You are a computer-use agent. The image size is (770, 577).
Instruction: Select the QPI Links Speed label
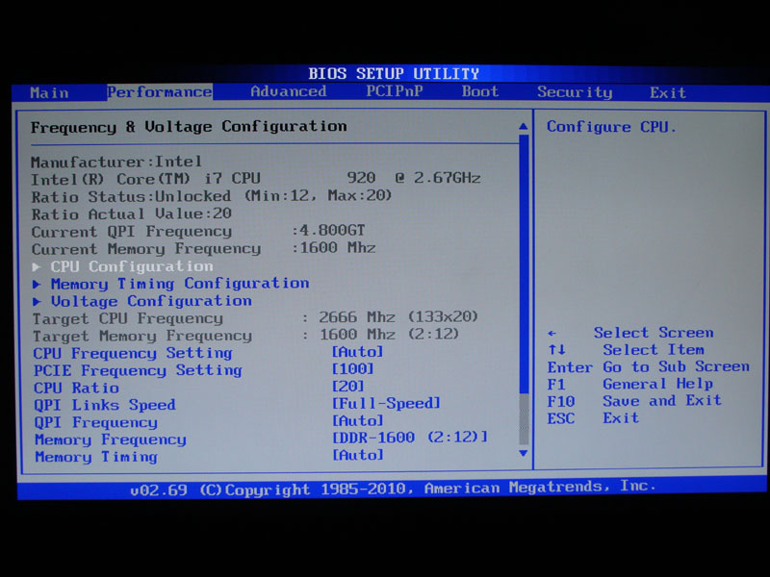[105, 405]
